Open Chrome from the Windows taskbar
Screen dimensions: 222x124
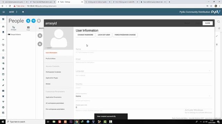[x=77, y=122]
